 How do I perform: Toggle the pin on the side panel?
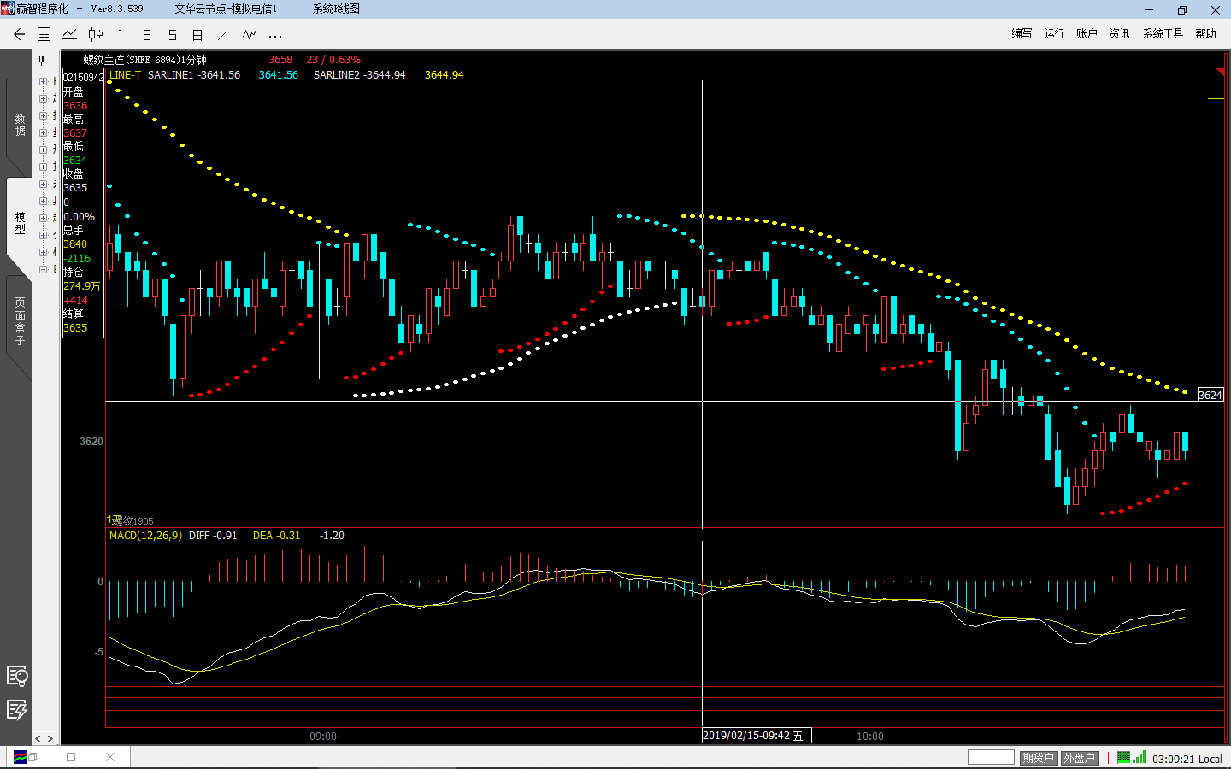(x=41, y=60)
